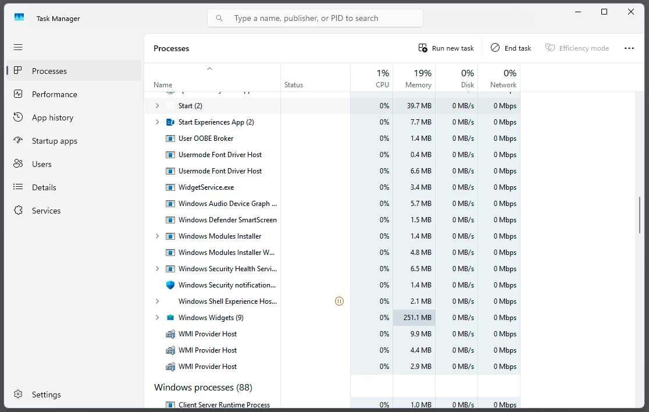Sort by the Memory column header

(x=414, y=77)
